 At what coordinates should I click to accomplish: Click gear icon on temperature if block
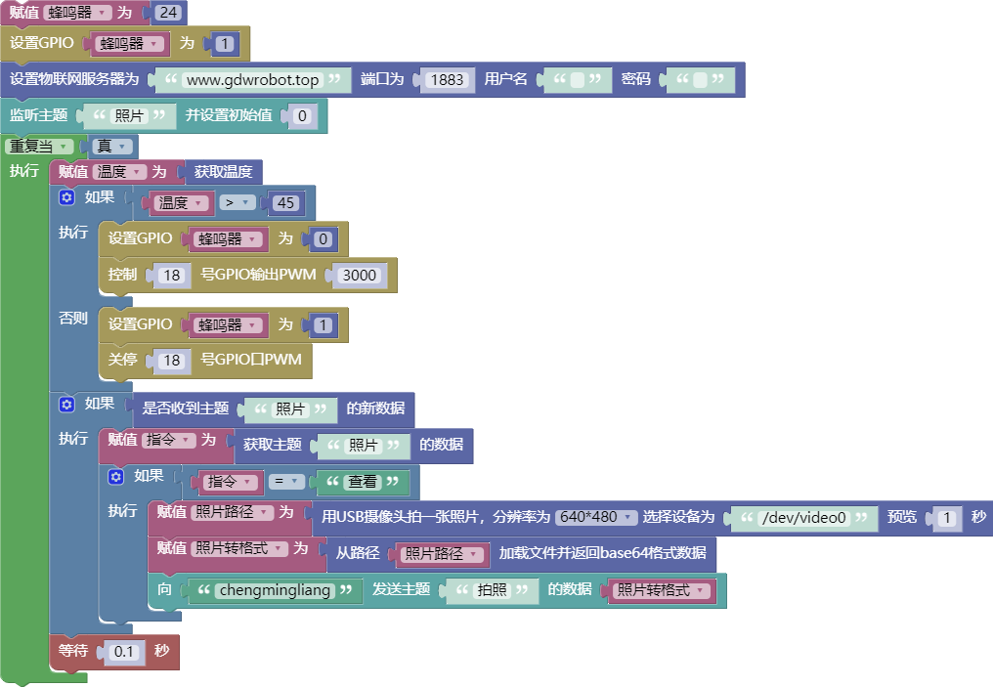(66, 197)
